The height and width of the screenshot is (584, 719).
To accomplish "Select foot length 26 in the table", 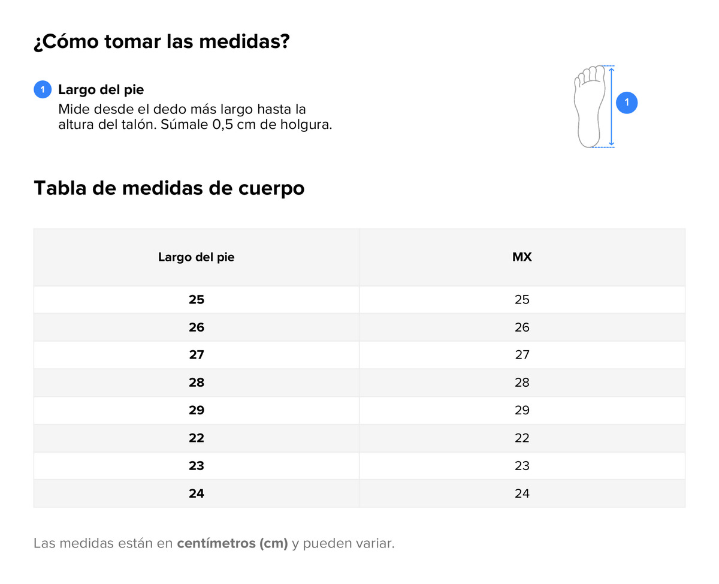I will pos(197,327).
